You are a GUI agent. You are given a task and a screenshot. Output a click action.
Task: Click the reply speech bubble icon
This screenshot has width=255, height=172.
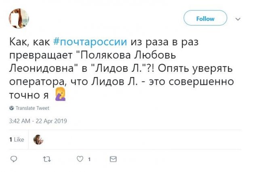tap(14, 159)
